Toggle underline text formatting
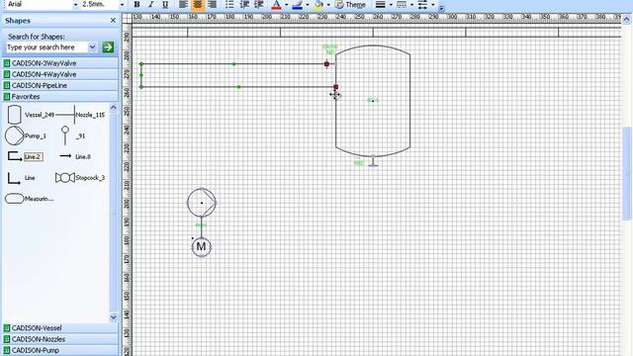The width and height of the screenshot is (633, 356). [x=165, y=4]
